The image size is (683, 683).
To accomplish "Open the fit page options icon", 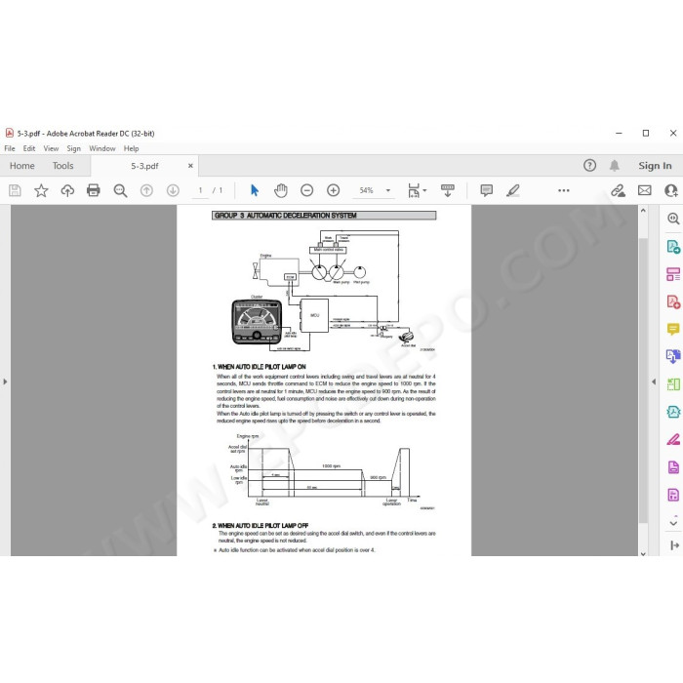I will coord(414,190).
